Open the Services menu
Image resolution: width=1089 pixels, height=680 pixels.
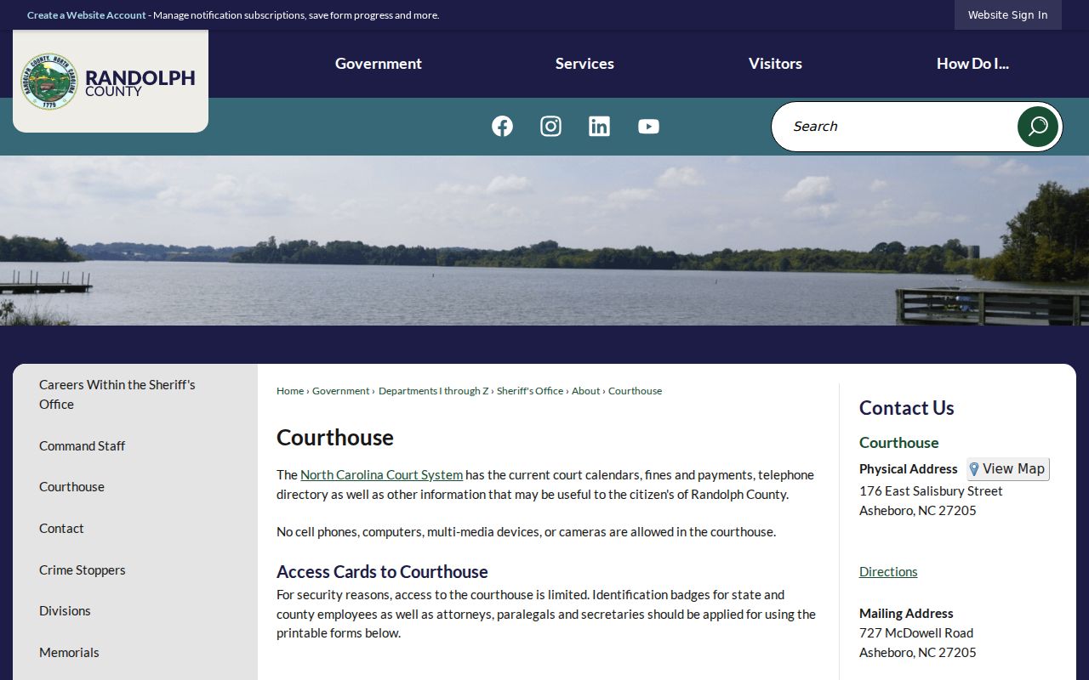[x=584, y=64]
